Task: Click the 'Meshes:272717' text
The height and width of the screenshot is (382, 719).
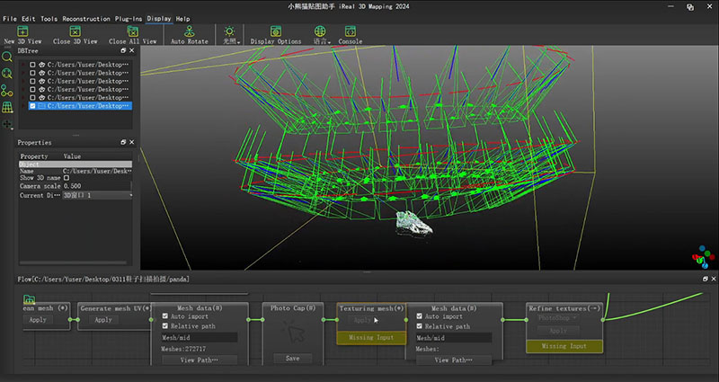Action: pos(183,349)
